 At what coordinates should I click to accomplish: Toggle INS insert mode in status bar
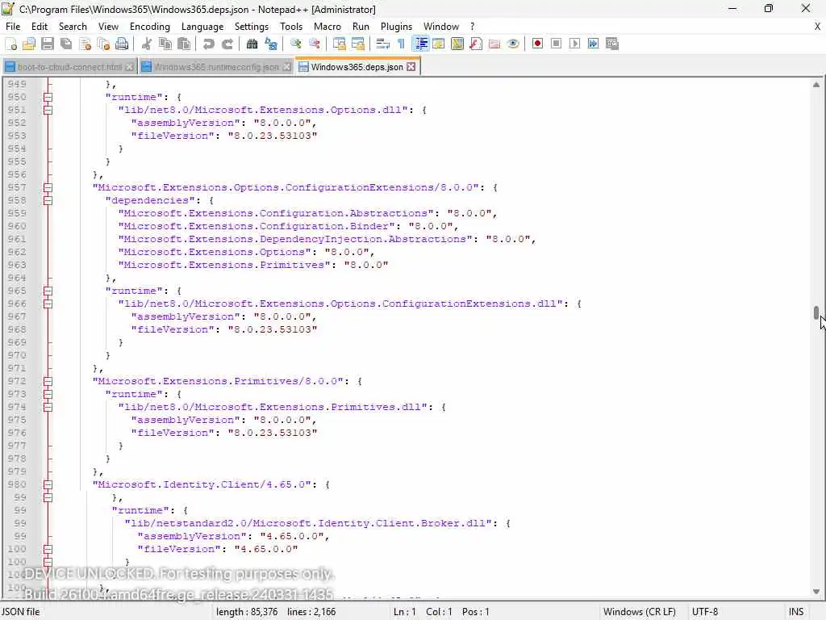(x=796, y=612)
